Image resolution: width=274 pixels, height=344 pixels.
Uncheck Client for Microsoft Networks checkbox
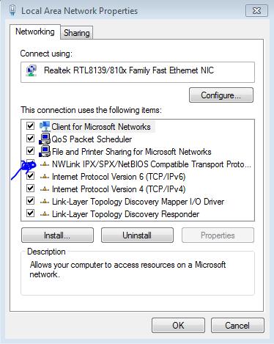(30, 126)
